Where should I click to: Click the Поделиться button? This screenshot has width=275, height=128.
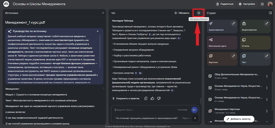225,4
